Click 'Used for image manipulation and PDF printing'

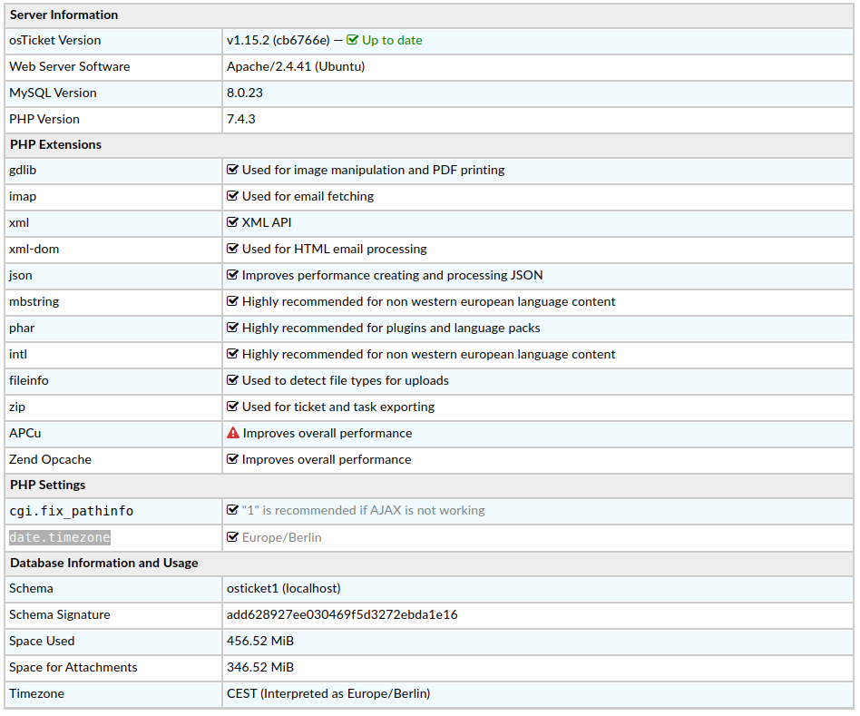[374, 170]
